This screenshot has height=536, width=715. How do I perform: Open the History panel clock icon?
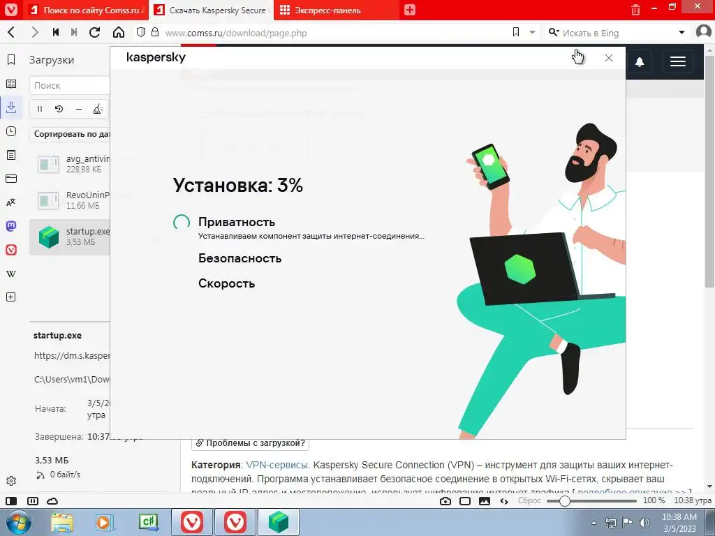11,131
